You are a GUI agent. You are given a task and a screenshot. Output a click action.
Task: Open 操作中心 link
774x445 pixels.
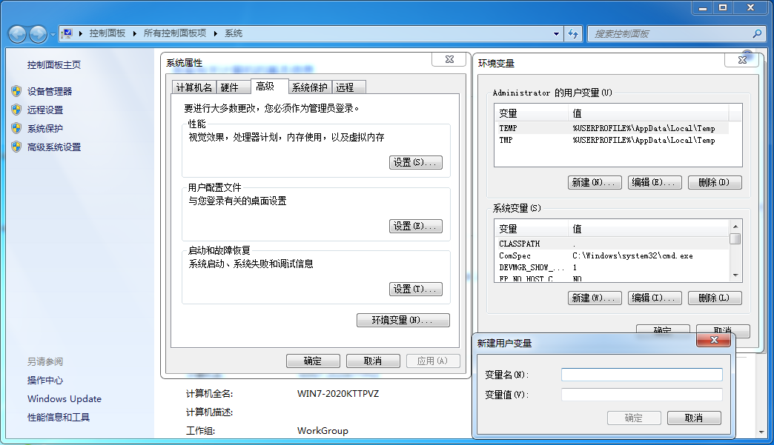(45, 380)
